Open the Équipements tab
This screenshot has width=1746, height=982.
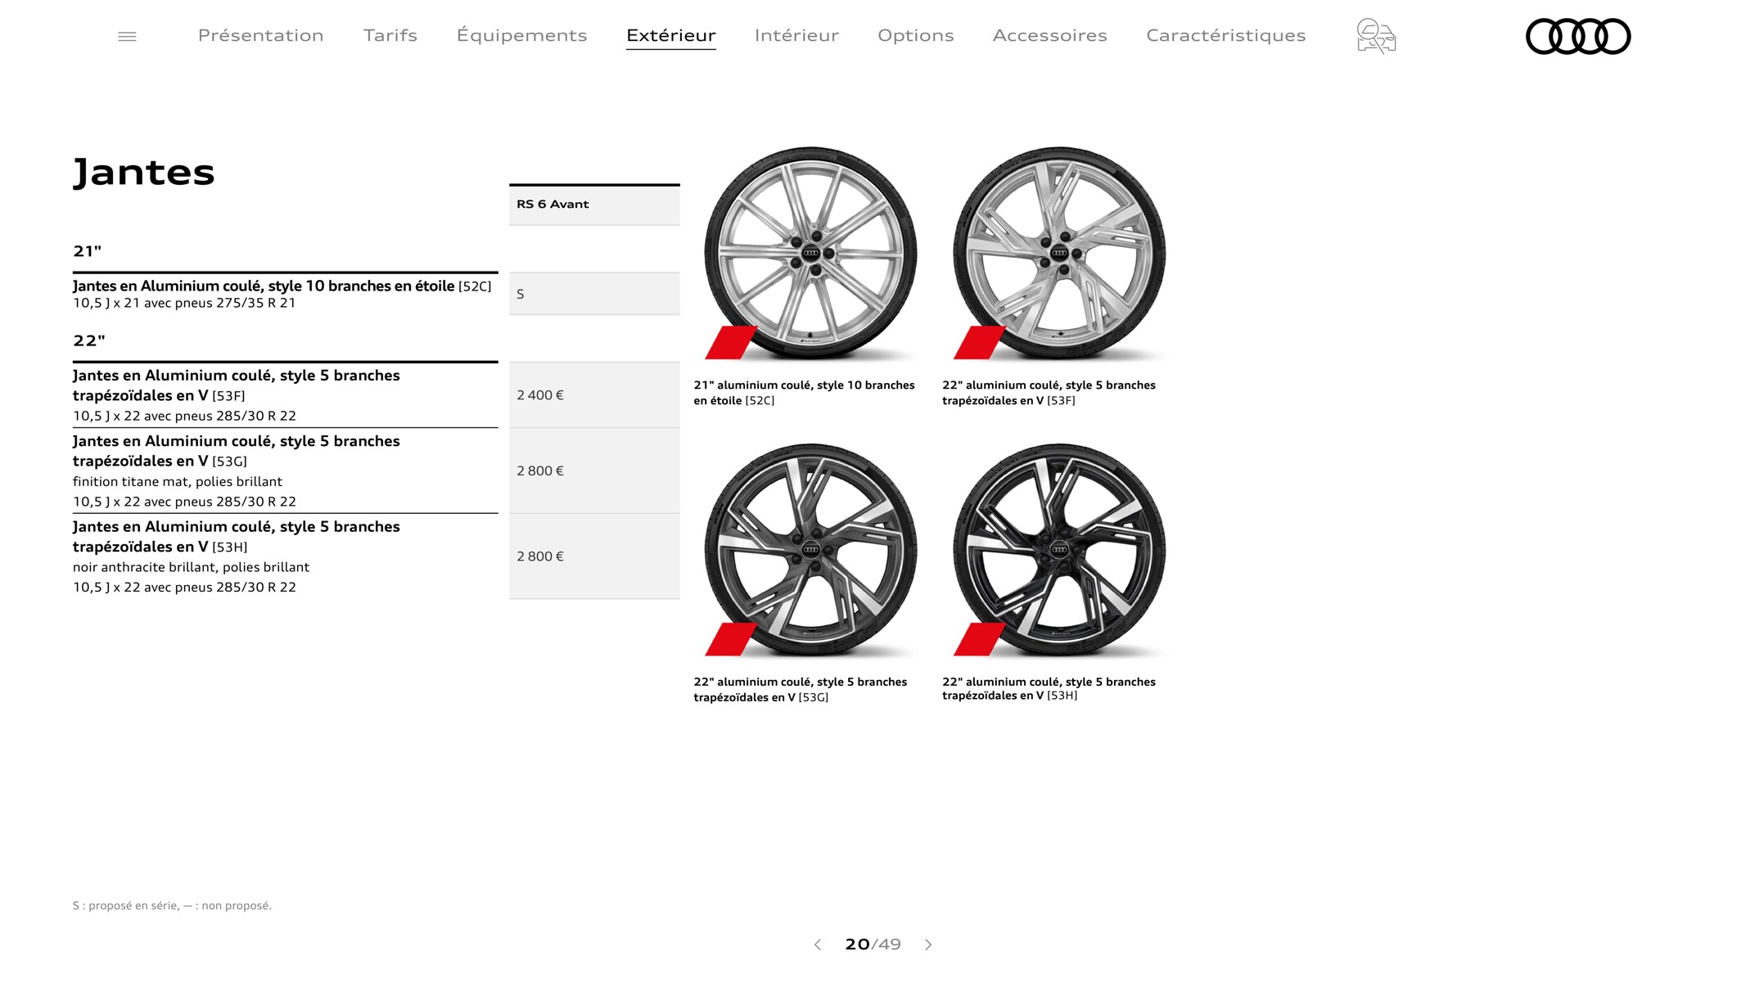pyautogui.click(x=521, y=35)
